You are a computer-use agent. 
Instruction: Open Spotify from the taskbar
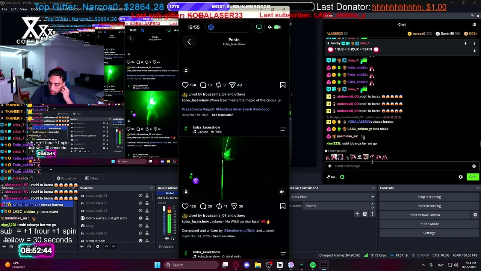(x=313, y=265)
